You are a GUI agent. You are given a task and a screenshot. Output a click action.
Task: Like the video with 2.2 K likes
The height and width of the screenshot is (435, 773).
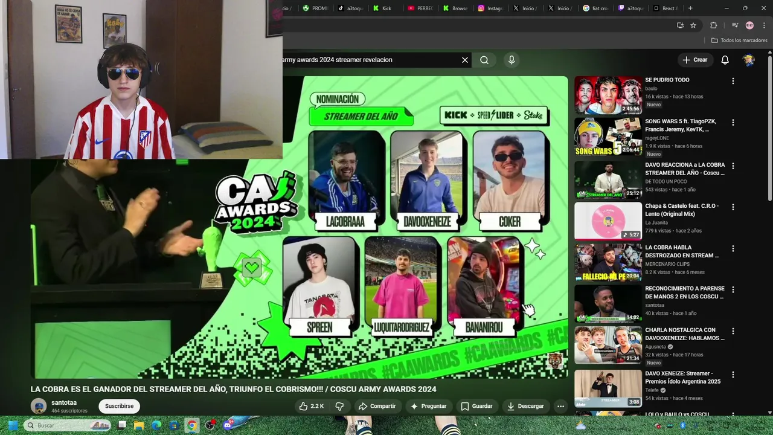(x=311, y=406)
